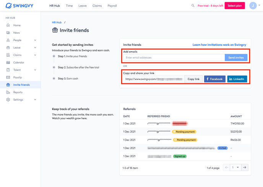The width and height of the screenshot is (263, 187).
Task: Click the Invite friends gift icon in sidebar
Action: [x=8, y=85]
